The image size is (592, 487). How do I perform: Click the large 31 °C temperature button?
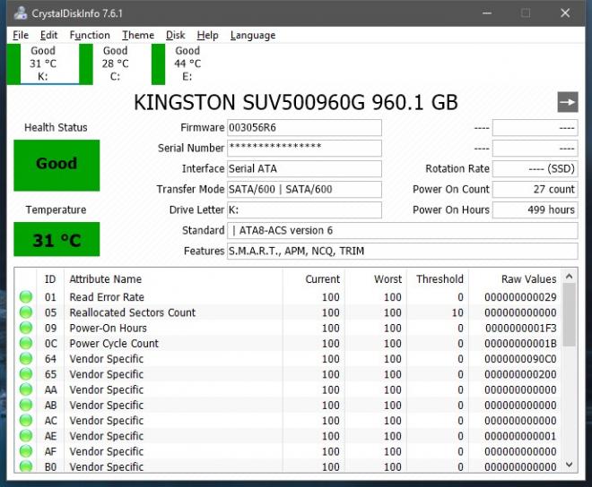(57, 239)
